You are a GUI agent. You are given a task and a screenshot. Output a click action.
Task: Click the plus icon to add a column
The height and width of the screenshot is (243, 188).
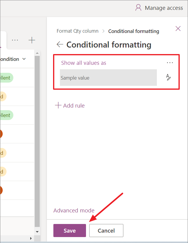point(32,39)
